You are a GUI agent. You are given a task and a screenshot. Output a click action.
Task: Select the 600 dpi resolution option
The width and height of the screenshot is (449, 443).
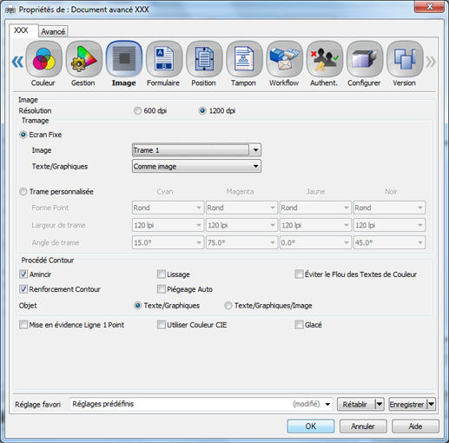point(137,111)
